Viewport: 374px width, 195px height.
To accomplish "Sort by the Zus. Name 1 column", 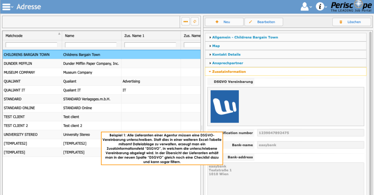I will tap(151, 36).
